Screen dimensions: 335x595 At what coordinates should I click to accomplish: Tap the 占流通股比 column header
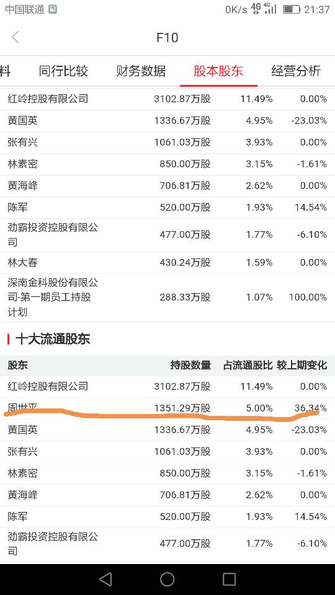tap(248, 366)
